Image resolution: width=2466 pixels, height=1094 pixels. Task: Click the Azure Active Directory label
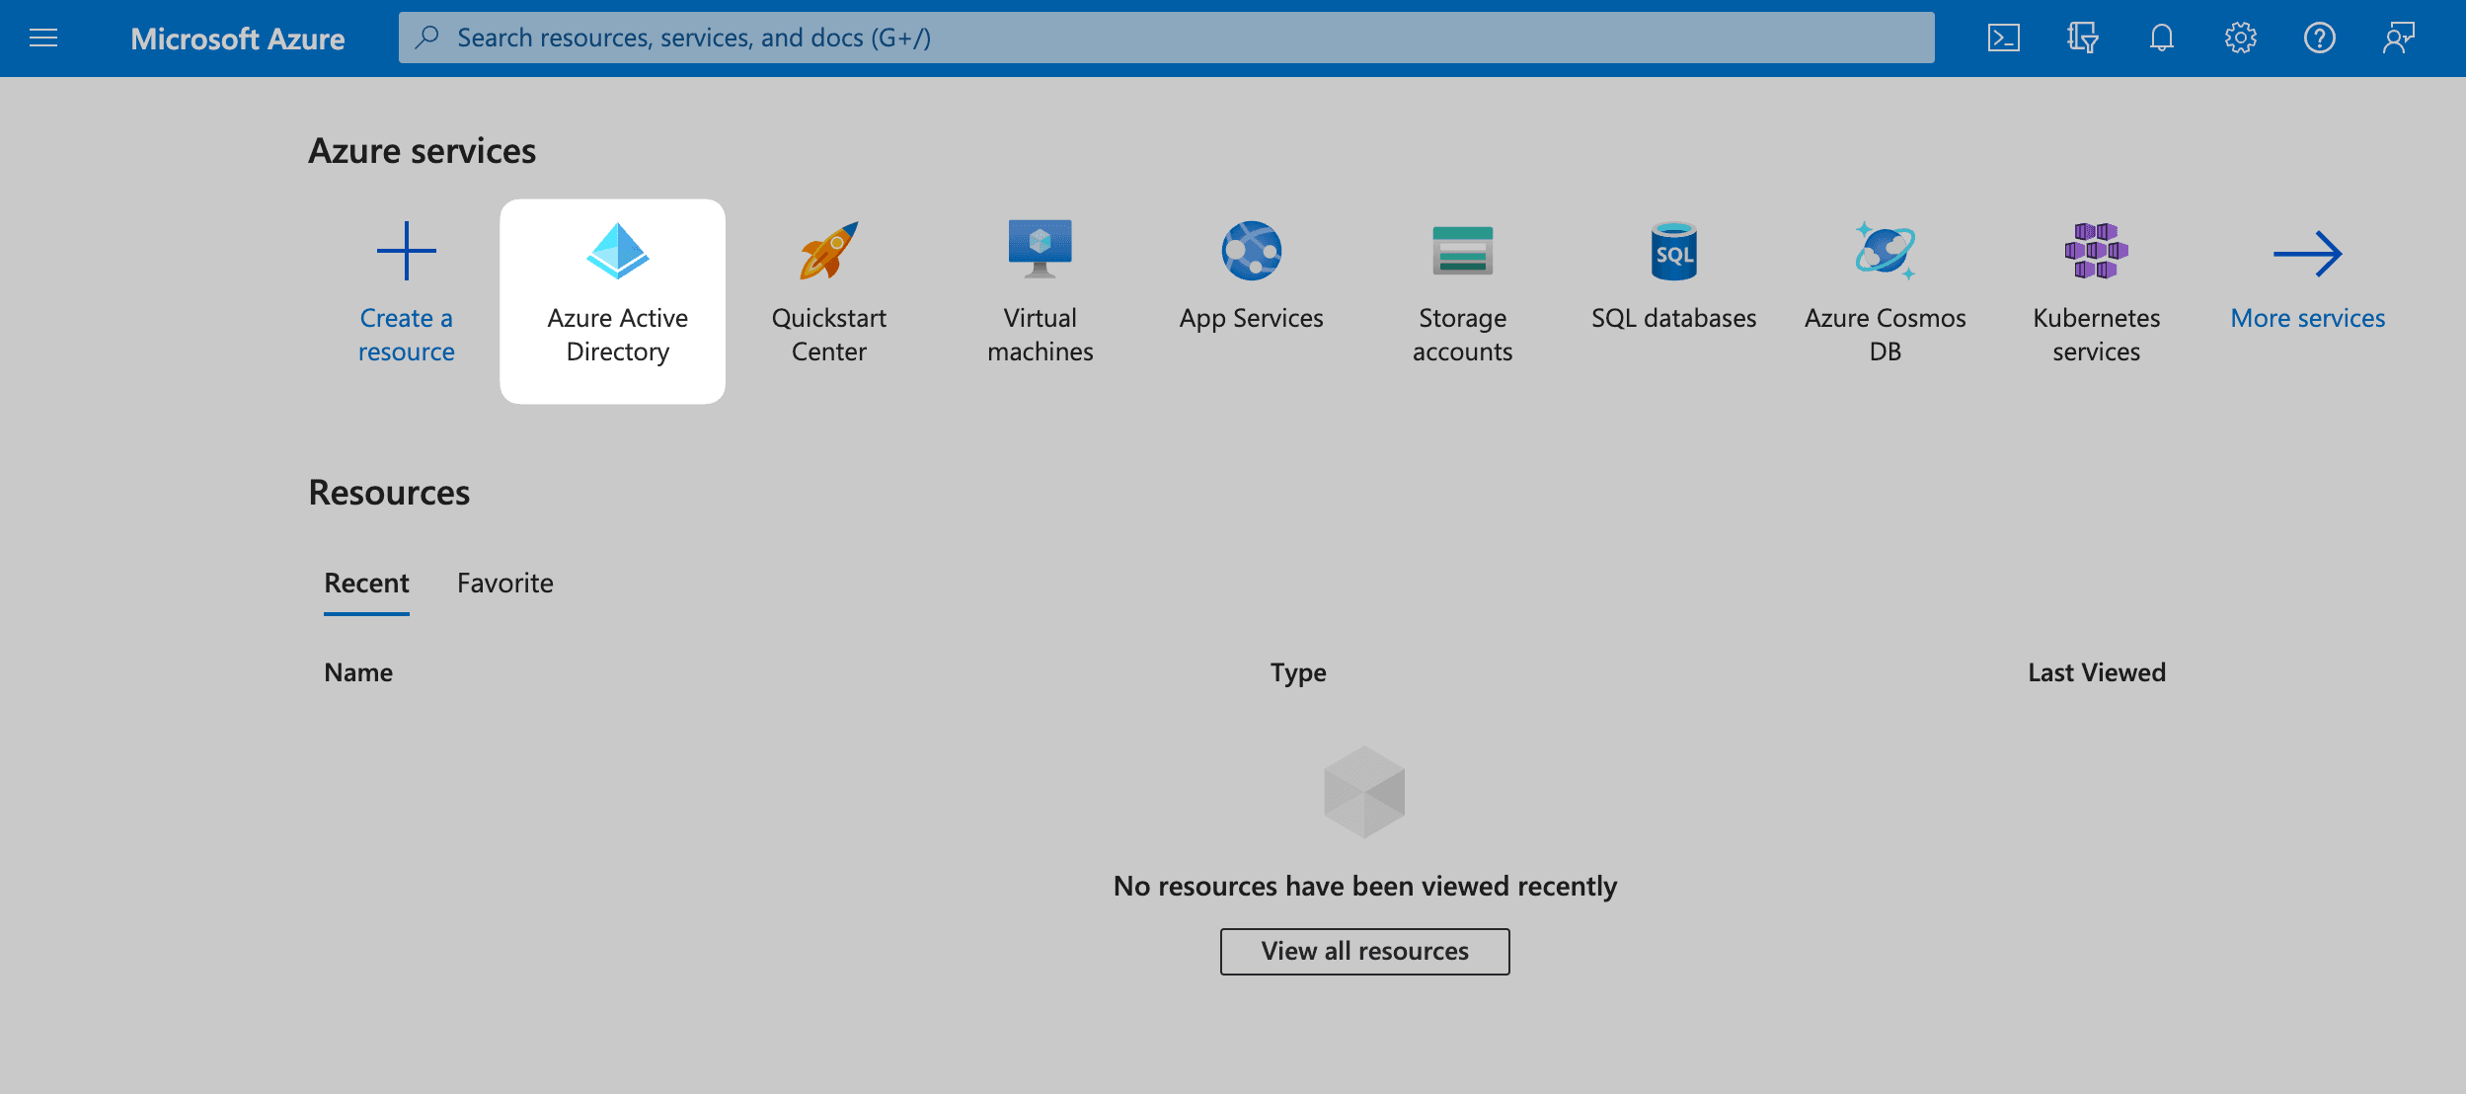[618, 335]
